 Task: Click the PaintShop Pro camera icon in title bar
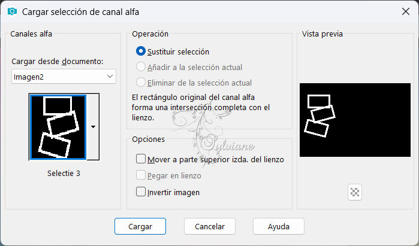(x=12, y=11)
